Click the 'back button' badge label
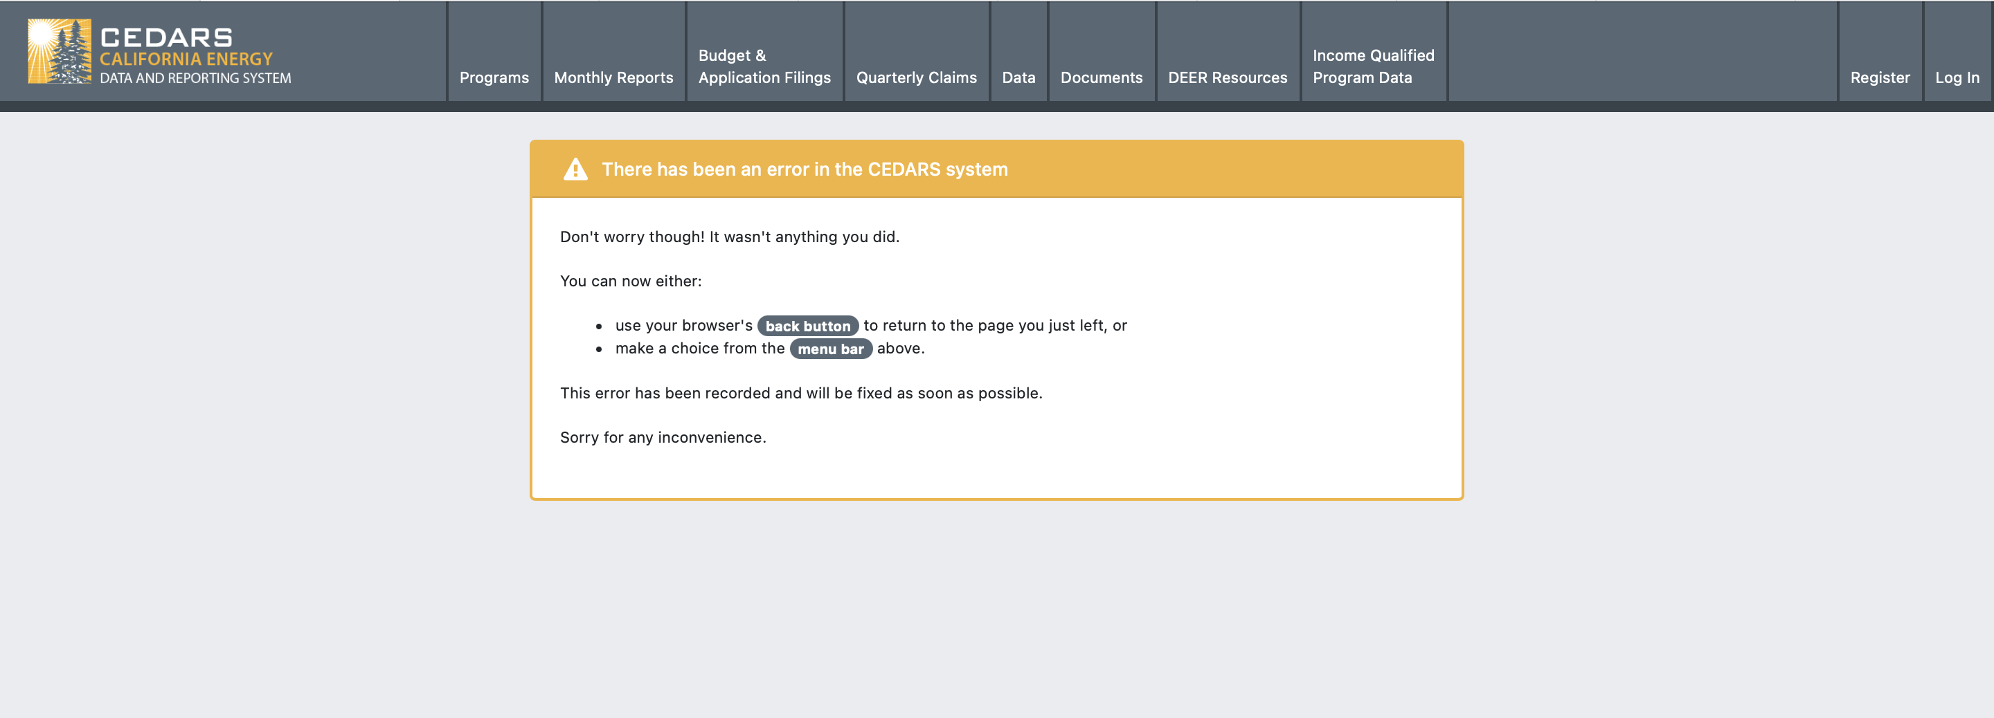1994x718 pixels. (x=807, y=326)
